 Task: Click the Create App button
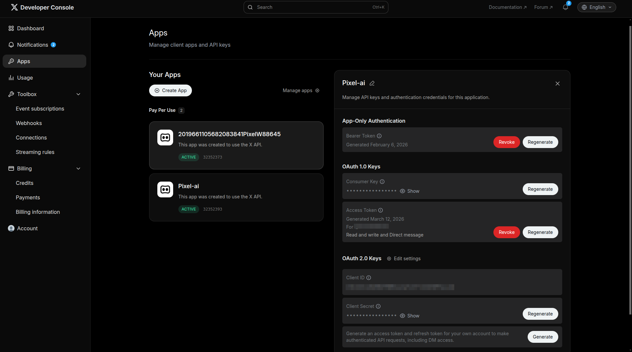(x=171, y=90)
